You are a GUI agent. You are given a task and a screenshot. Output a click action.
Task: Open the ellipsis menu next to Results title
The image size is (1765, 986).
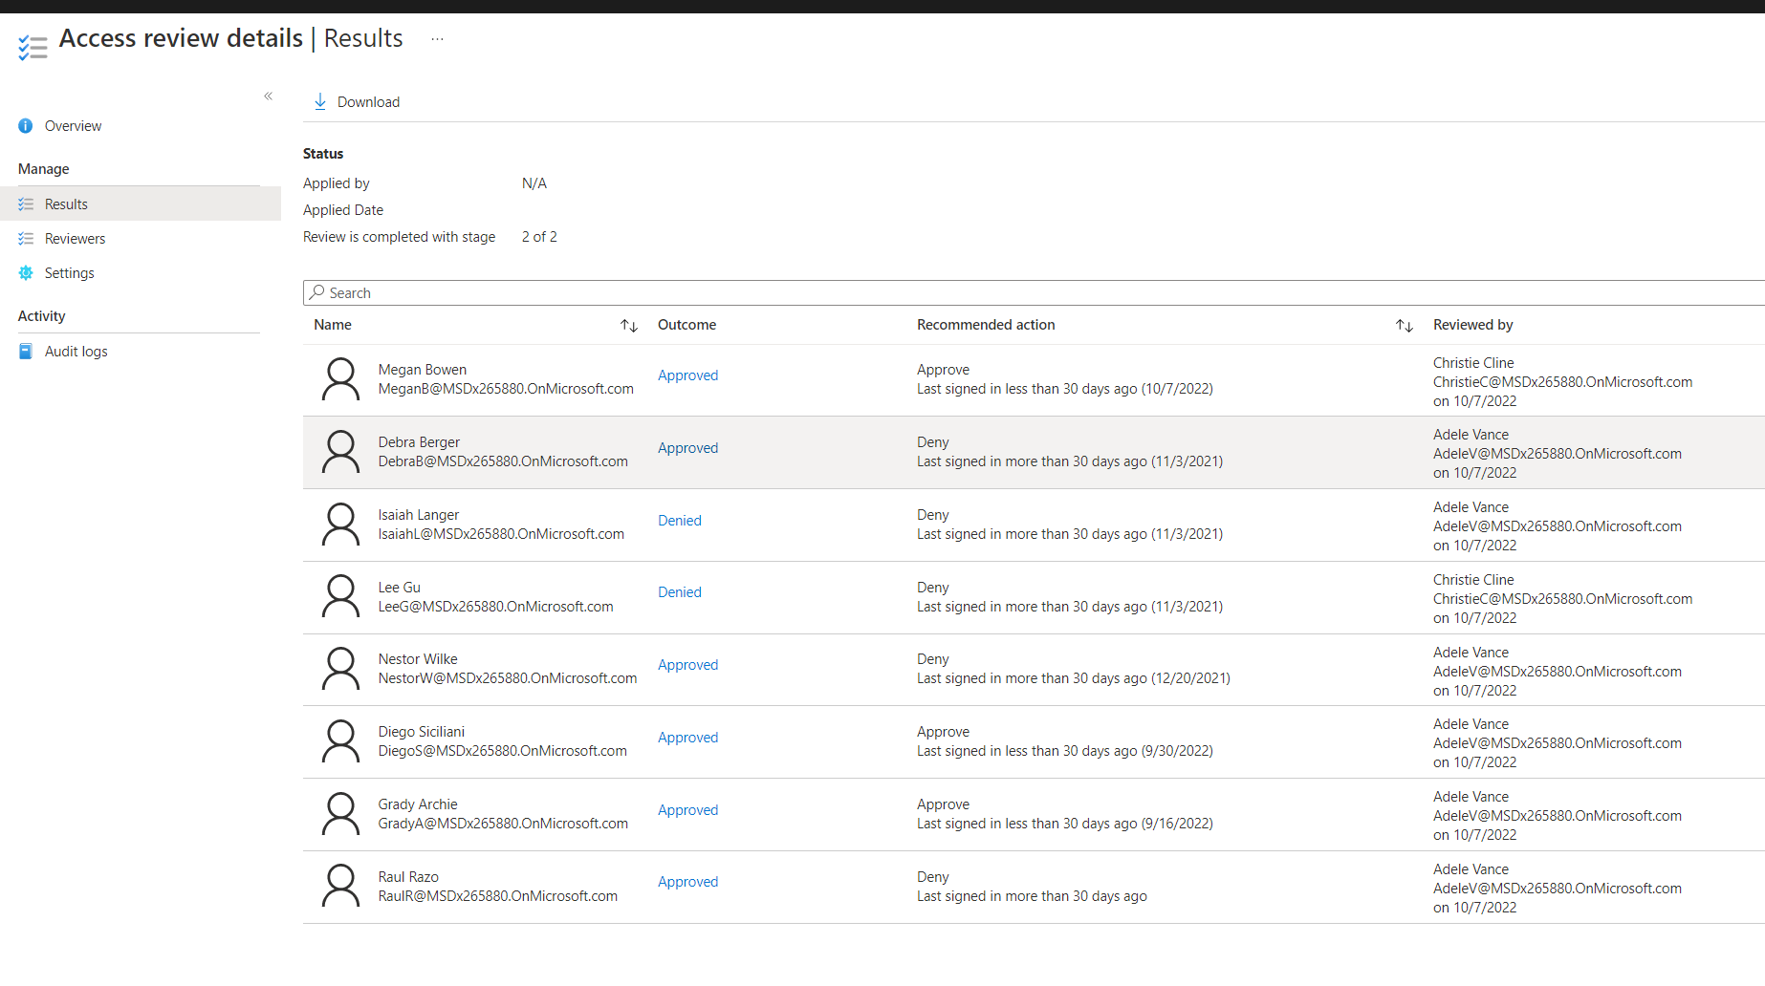[x=437, y=39]
